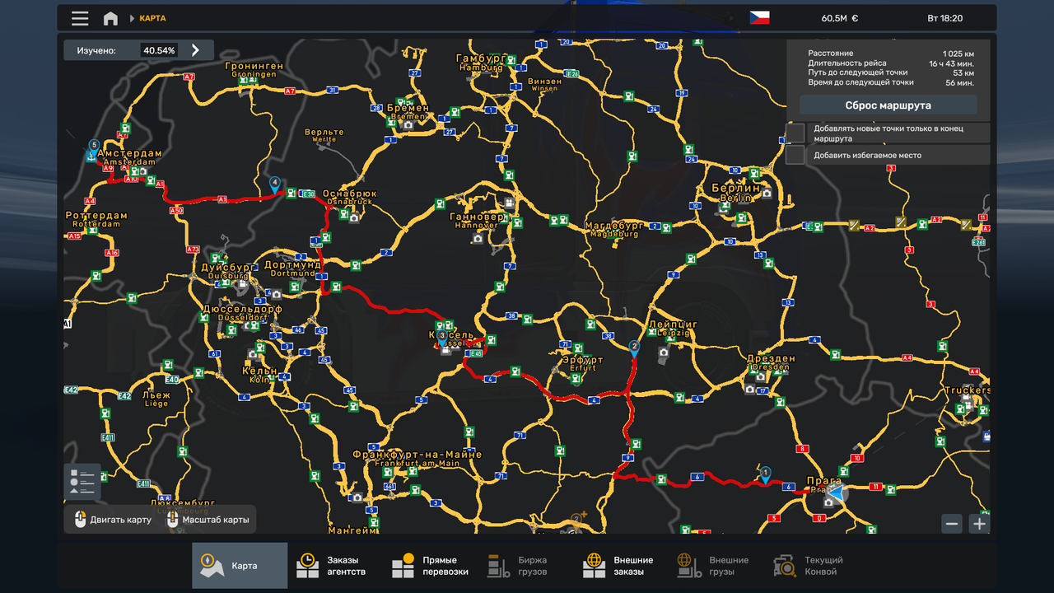Screen dimensions: 1054x593
Task: Click the Czech flag icon
Action: pyautogui.click(x=759, y=17)
